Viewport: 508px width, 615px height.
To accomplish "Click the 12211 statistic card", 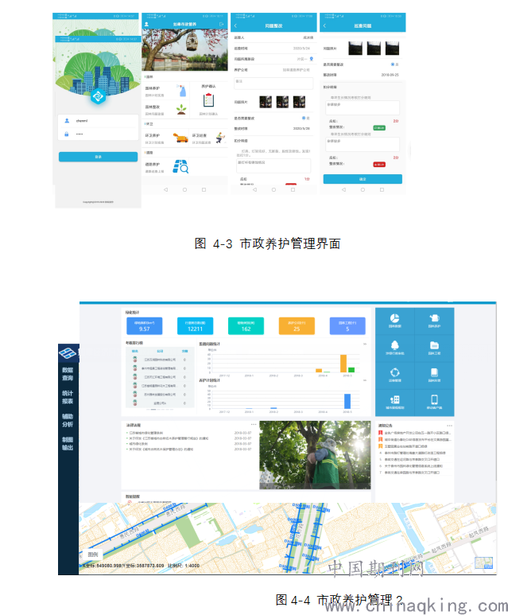I will (195, 326).
